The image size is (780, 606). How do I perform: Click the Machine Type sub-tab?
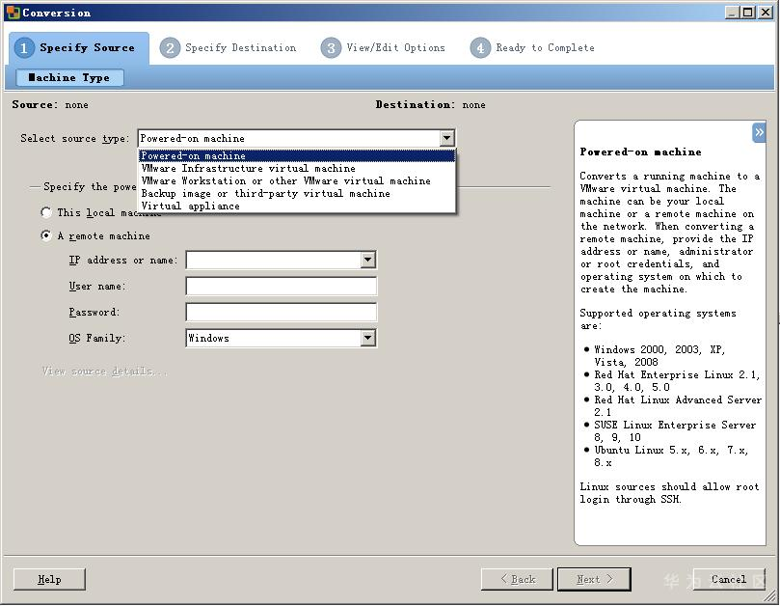pos(69,77)
